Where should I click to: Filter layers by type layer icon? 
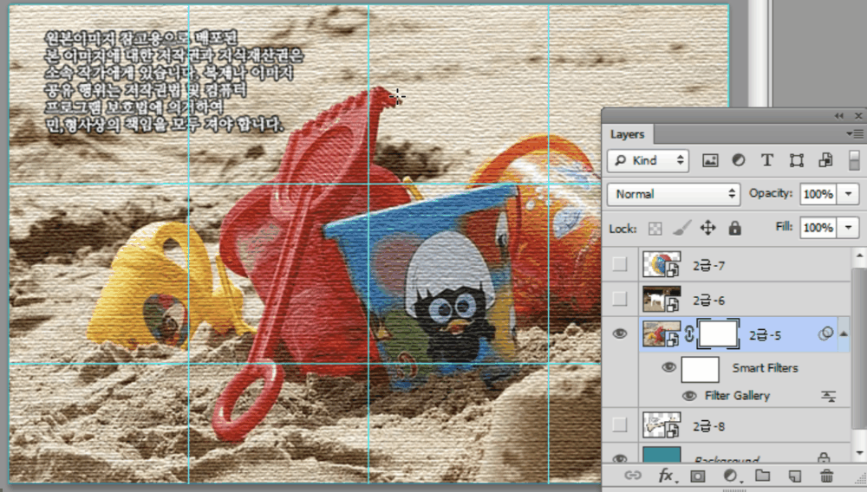tap(767, 161)
